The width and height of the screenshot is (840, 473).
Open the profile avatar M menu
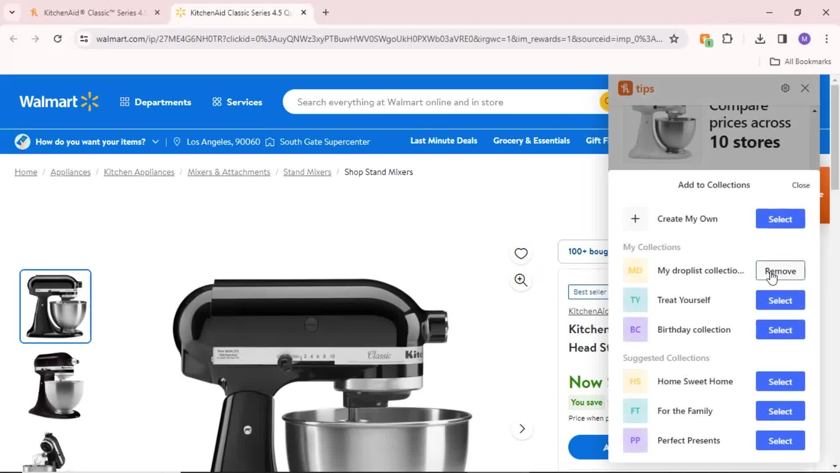point(804,39)
